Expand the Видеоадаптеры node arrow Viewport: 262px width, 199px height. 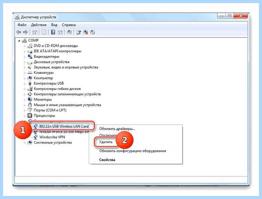pos(24,57)
